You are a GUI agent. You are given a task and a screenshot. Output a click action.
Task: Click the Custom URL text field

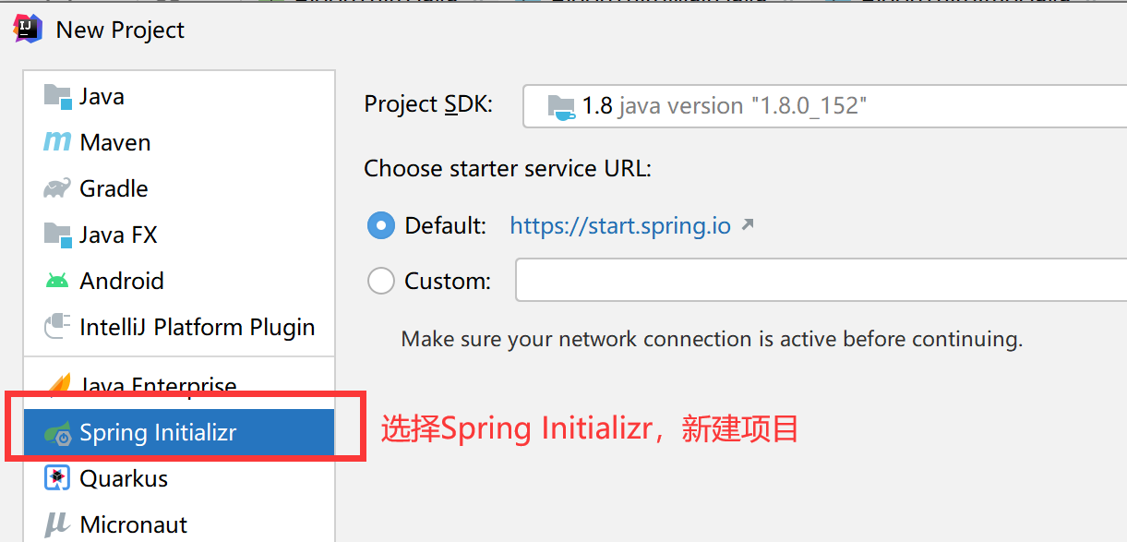pos(820,281)
